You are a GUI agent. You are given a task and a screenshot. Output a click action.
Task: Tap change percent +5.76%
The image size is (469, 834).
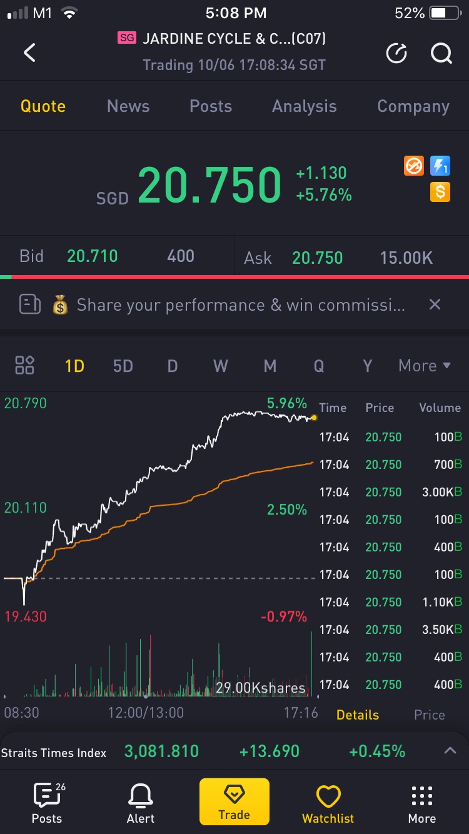[x=324, y=195]
